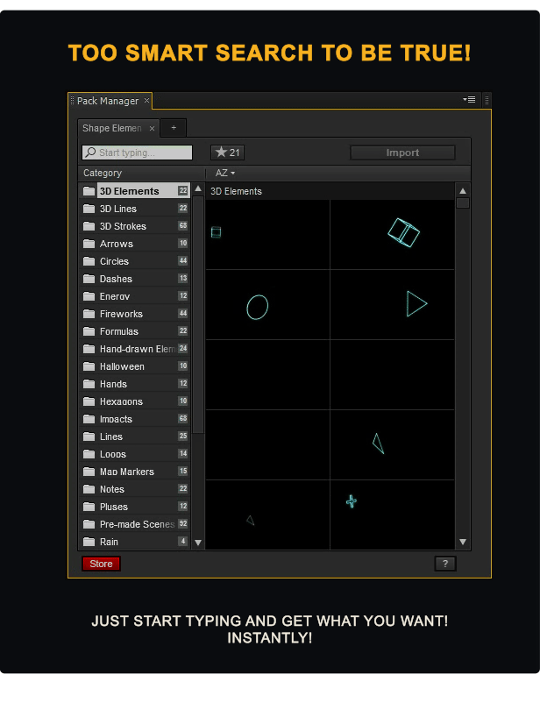Select the Map Markers category

[136, 472]
